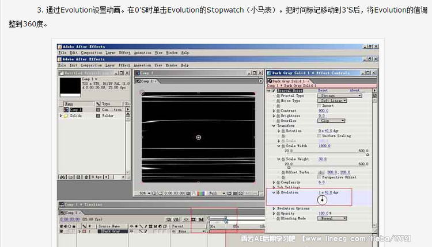The width and height of the screenshot is (432, 247).
Task: Expand the Evolution Options triangle
Action: pos(274,209)
